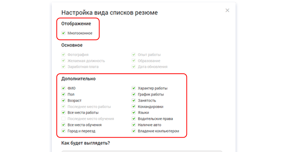Close the resume list settings dialog
The width and height of the screenshot is (285, 152).
pos(227,10)
